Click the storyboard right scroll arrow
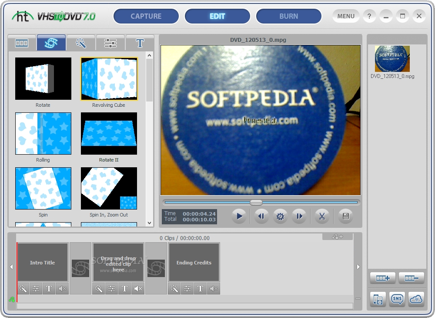Image resolution: width=435 pixels, height=318 pixels. (358, 267)
